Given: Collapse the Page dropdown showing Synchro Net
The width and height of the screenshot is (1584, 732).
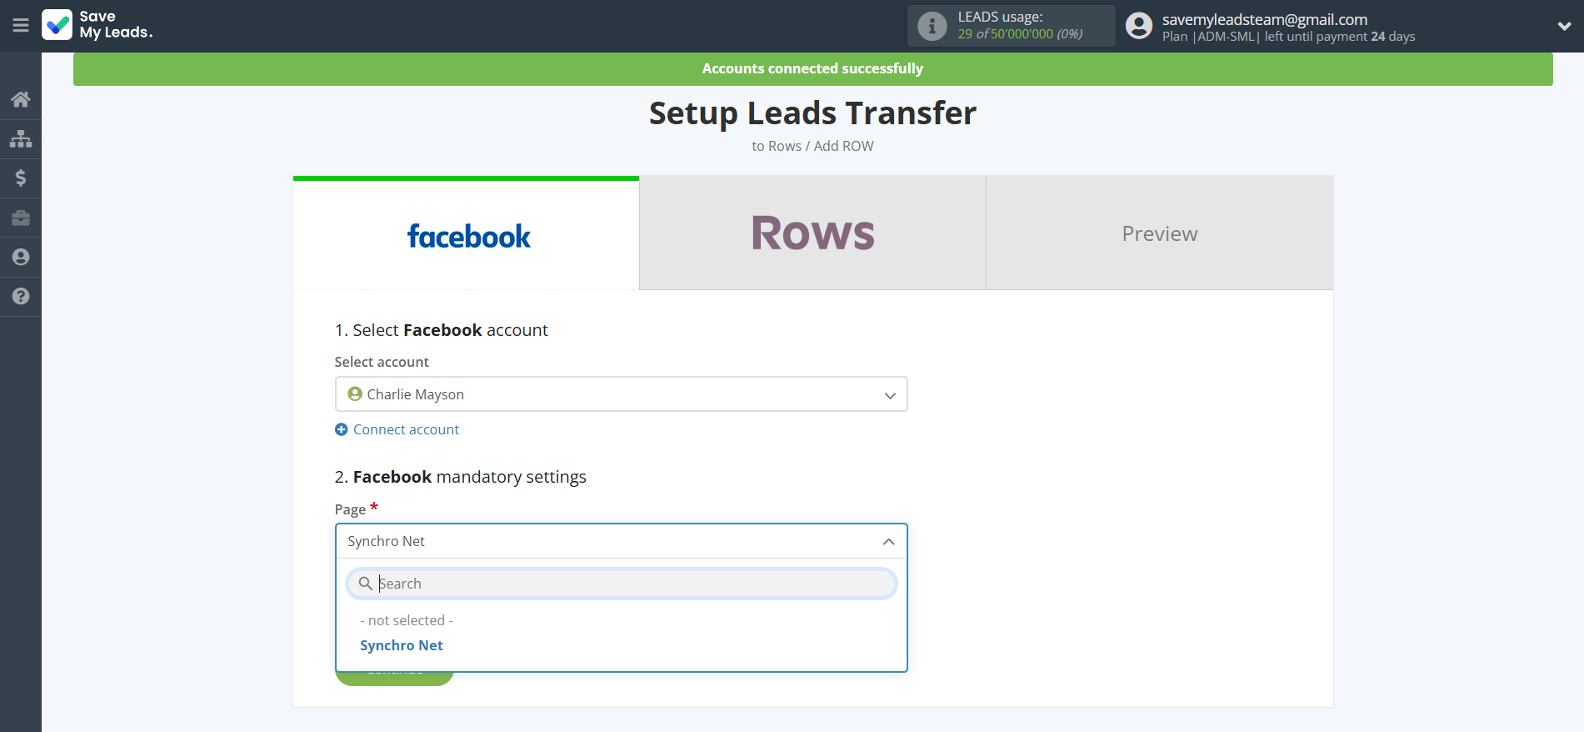Looking at the screenshot, I should point(621,541).
